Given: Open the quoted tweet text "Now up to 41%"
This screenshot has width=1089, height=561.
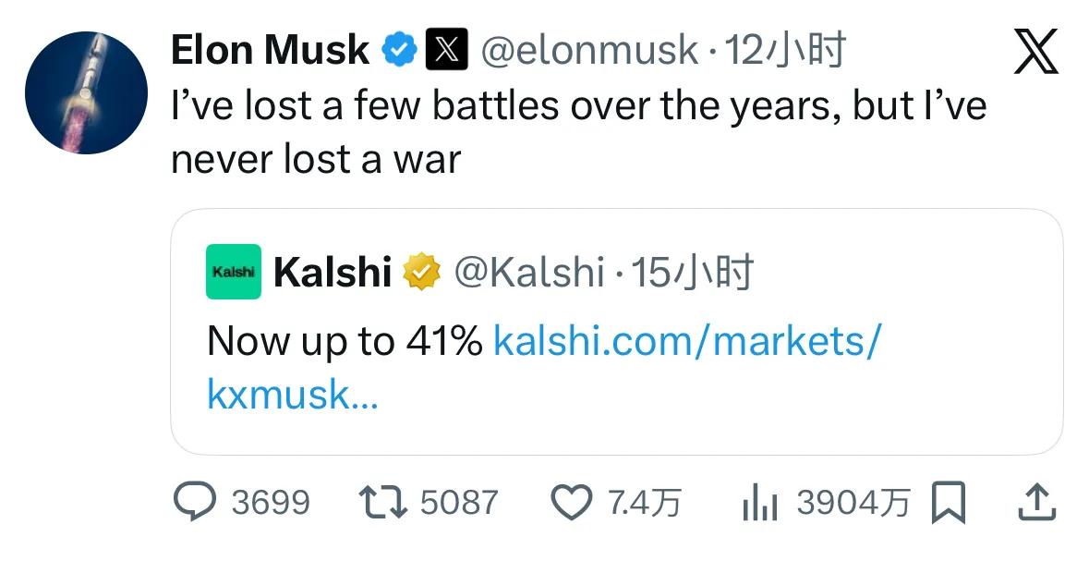Looking at the screenshot, I should pyautogui.click(x=344, y=342).
